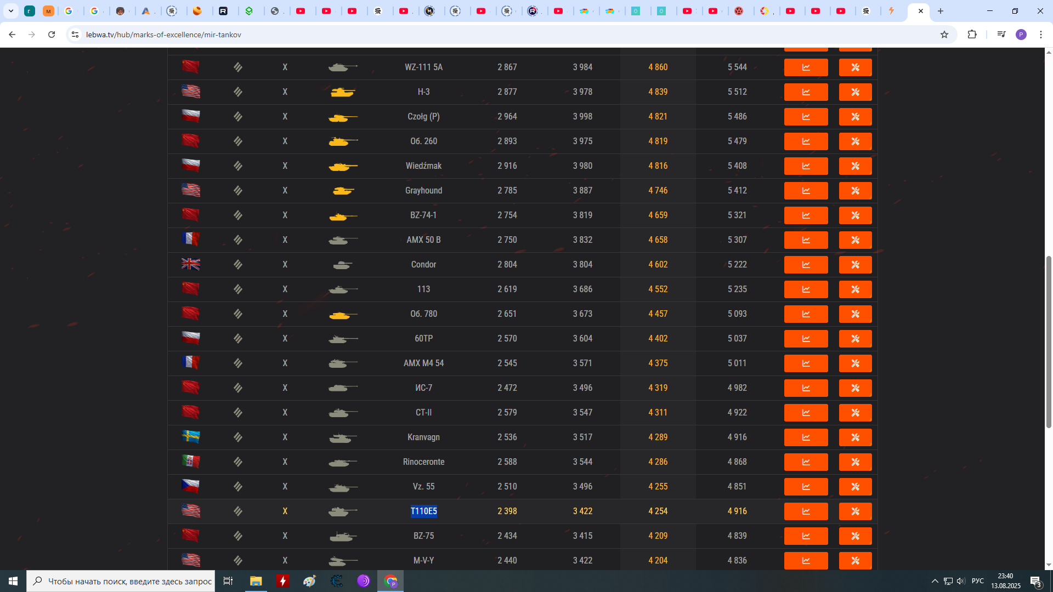
Task: Click the crossed tools button for H-3
Action: point(855,92)
